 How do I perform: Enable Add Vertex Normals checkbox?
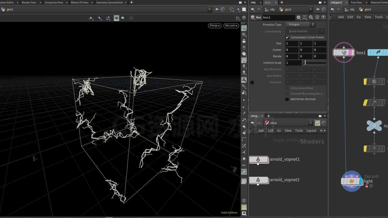click(287, 99)
